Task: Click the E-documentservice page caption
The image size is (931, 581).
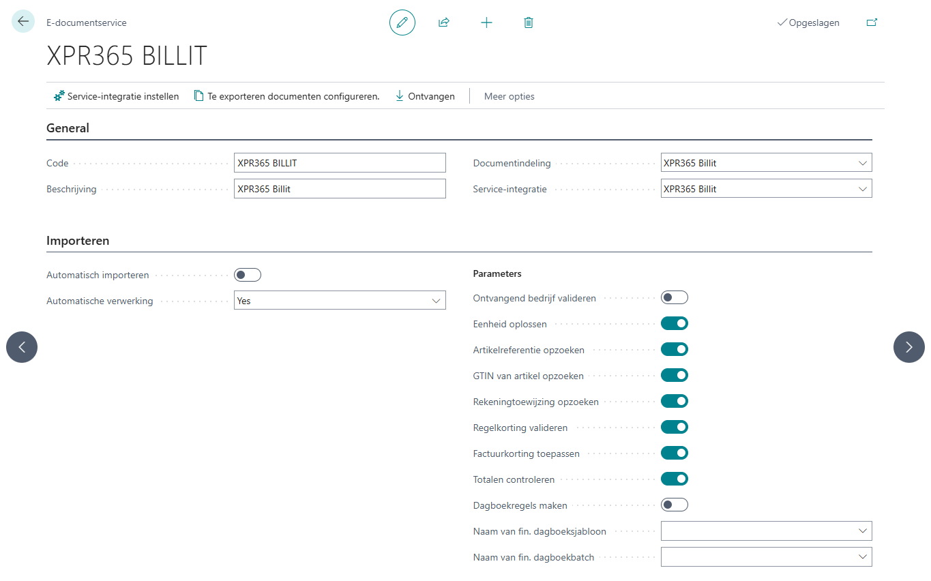Action: (x=87, y=23)
